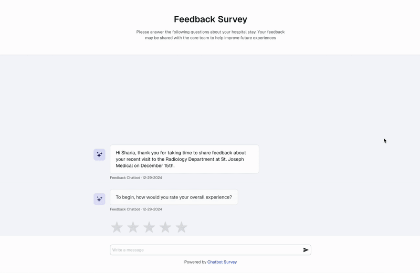Click the Powered by label

coord(195,262)
